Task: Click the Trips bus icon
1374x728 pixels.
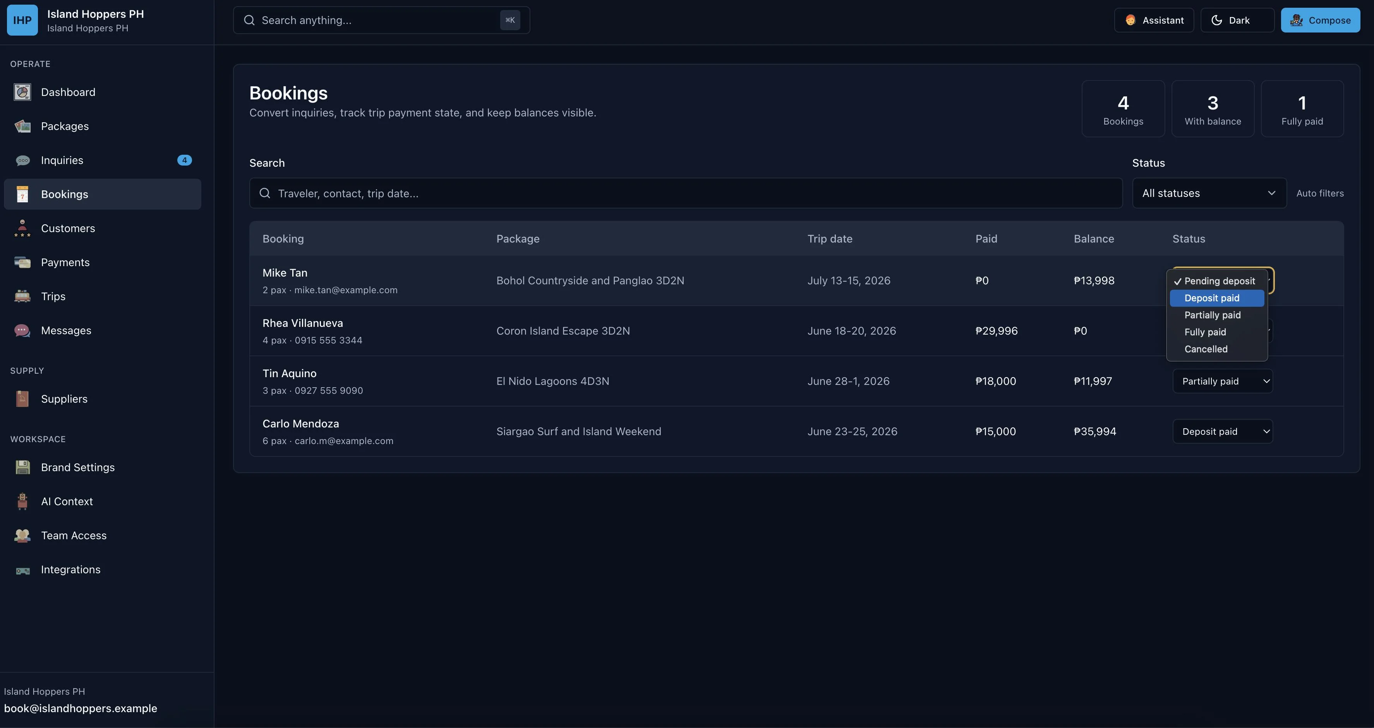Action: [x=22, y=296]
